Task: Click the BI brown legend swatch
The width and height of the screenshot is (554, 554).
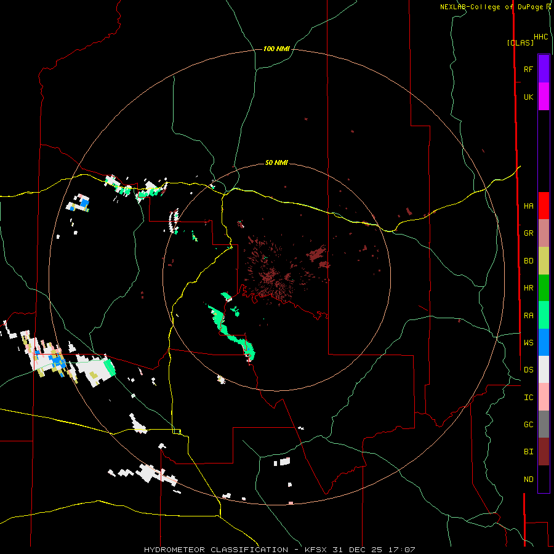Action: 544,452
